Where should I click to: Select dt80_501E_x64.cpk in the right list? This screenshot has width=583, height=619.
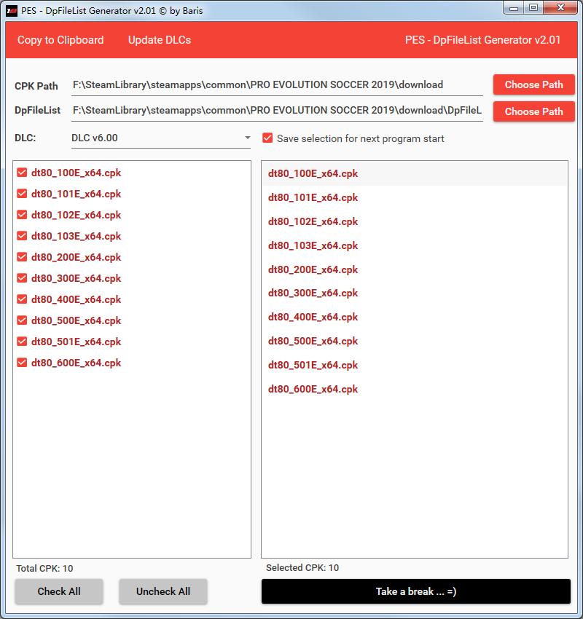pyautogui.click(x=415, y=365)
